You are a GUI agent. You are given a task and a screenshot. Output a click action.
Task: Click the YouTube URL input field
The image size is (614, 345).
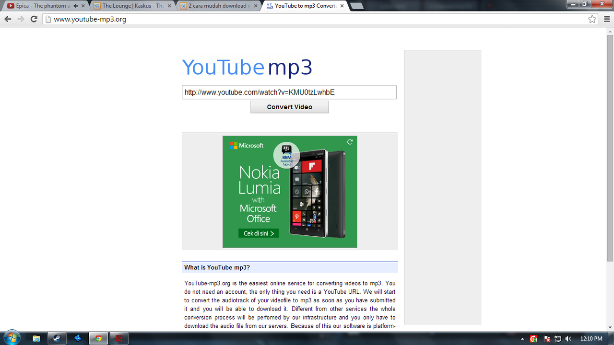click(x=289, y=92)
